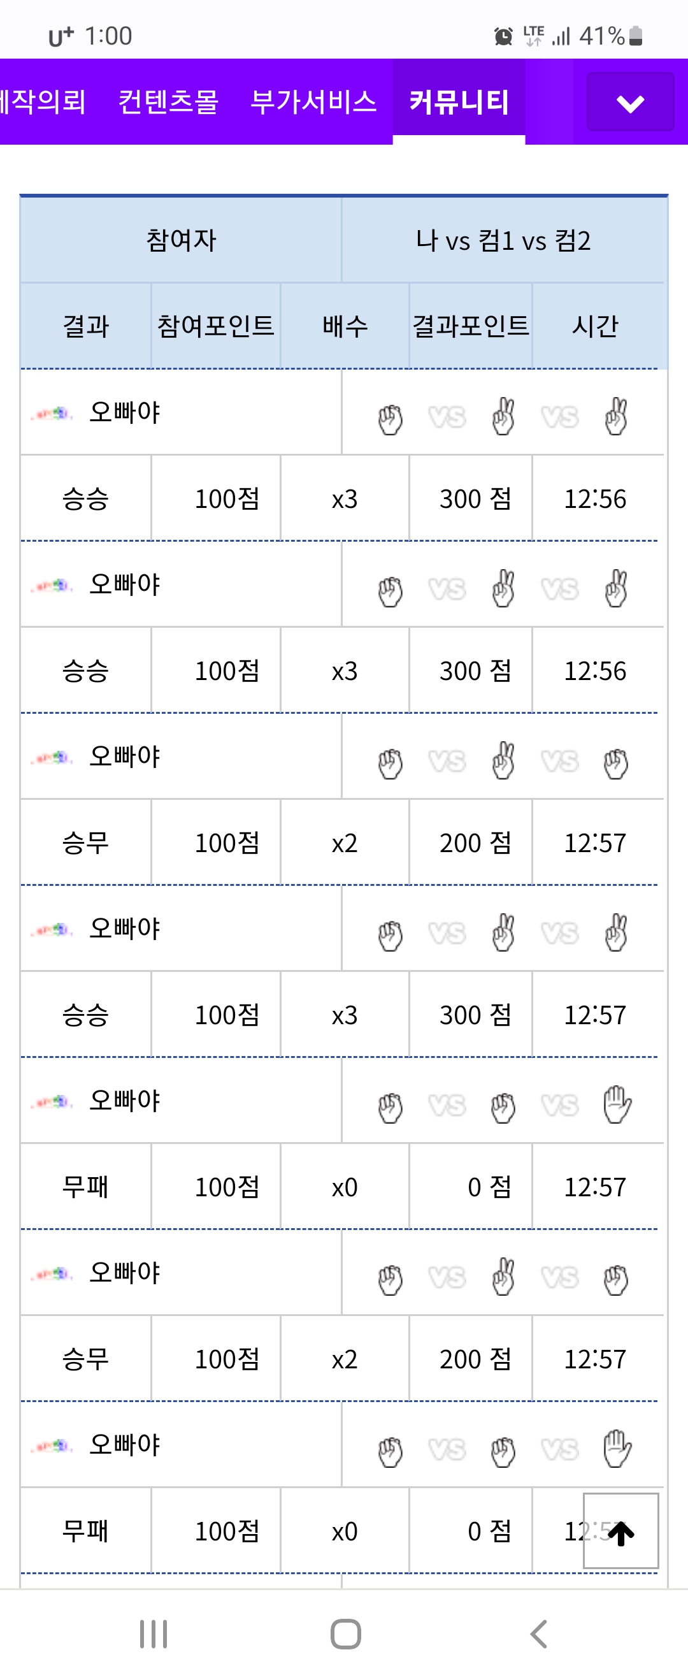The height and width of the screenshot is (1680, 688).
Task: Open the 커뮤니티 tab
Action: [459, 102]
